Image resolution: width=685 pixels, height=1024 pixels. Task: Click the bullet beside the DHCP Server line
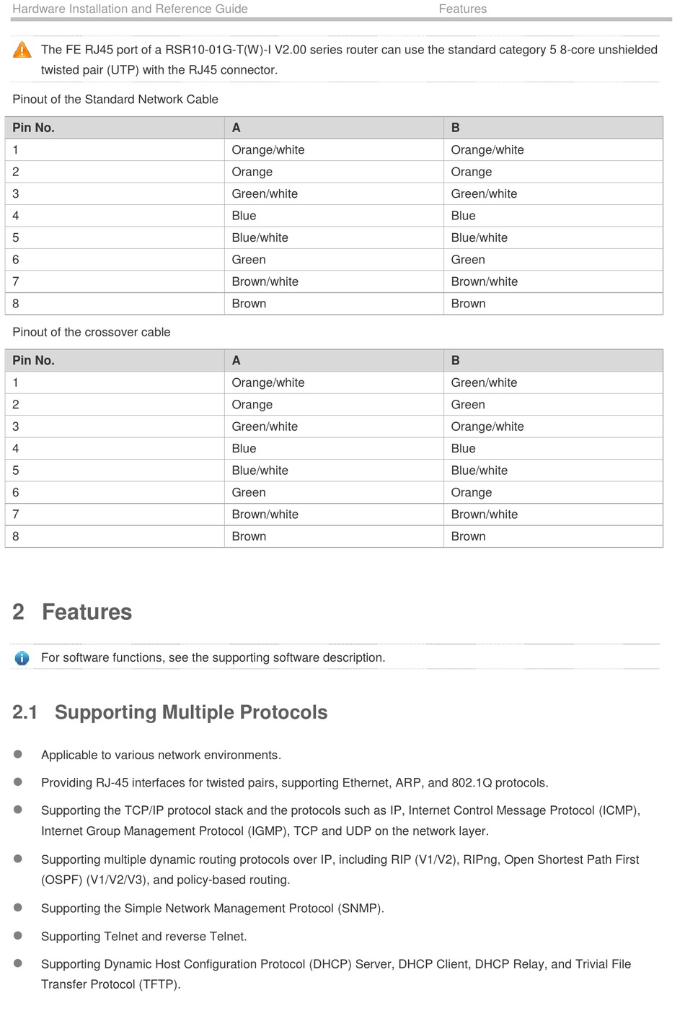tap(18, 963)
